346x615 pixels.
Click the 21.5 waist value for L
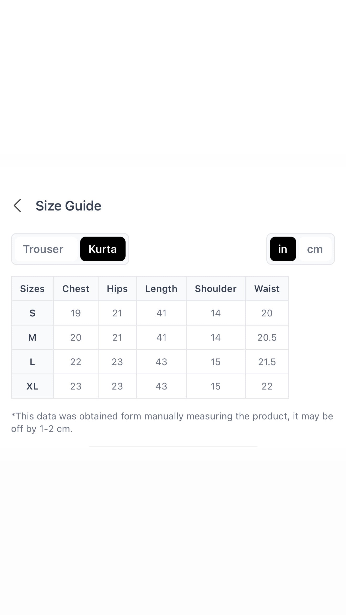267,362
